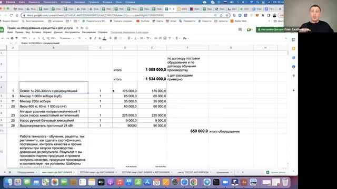Click the insert chart icon
Image resolution: width=337 pixels, height=189 pixels.
coord(165,38)
